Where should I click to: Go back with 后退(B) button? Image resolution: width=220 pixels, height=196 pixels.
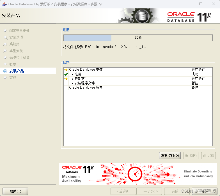coord(123,191)
